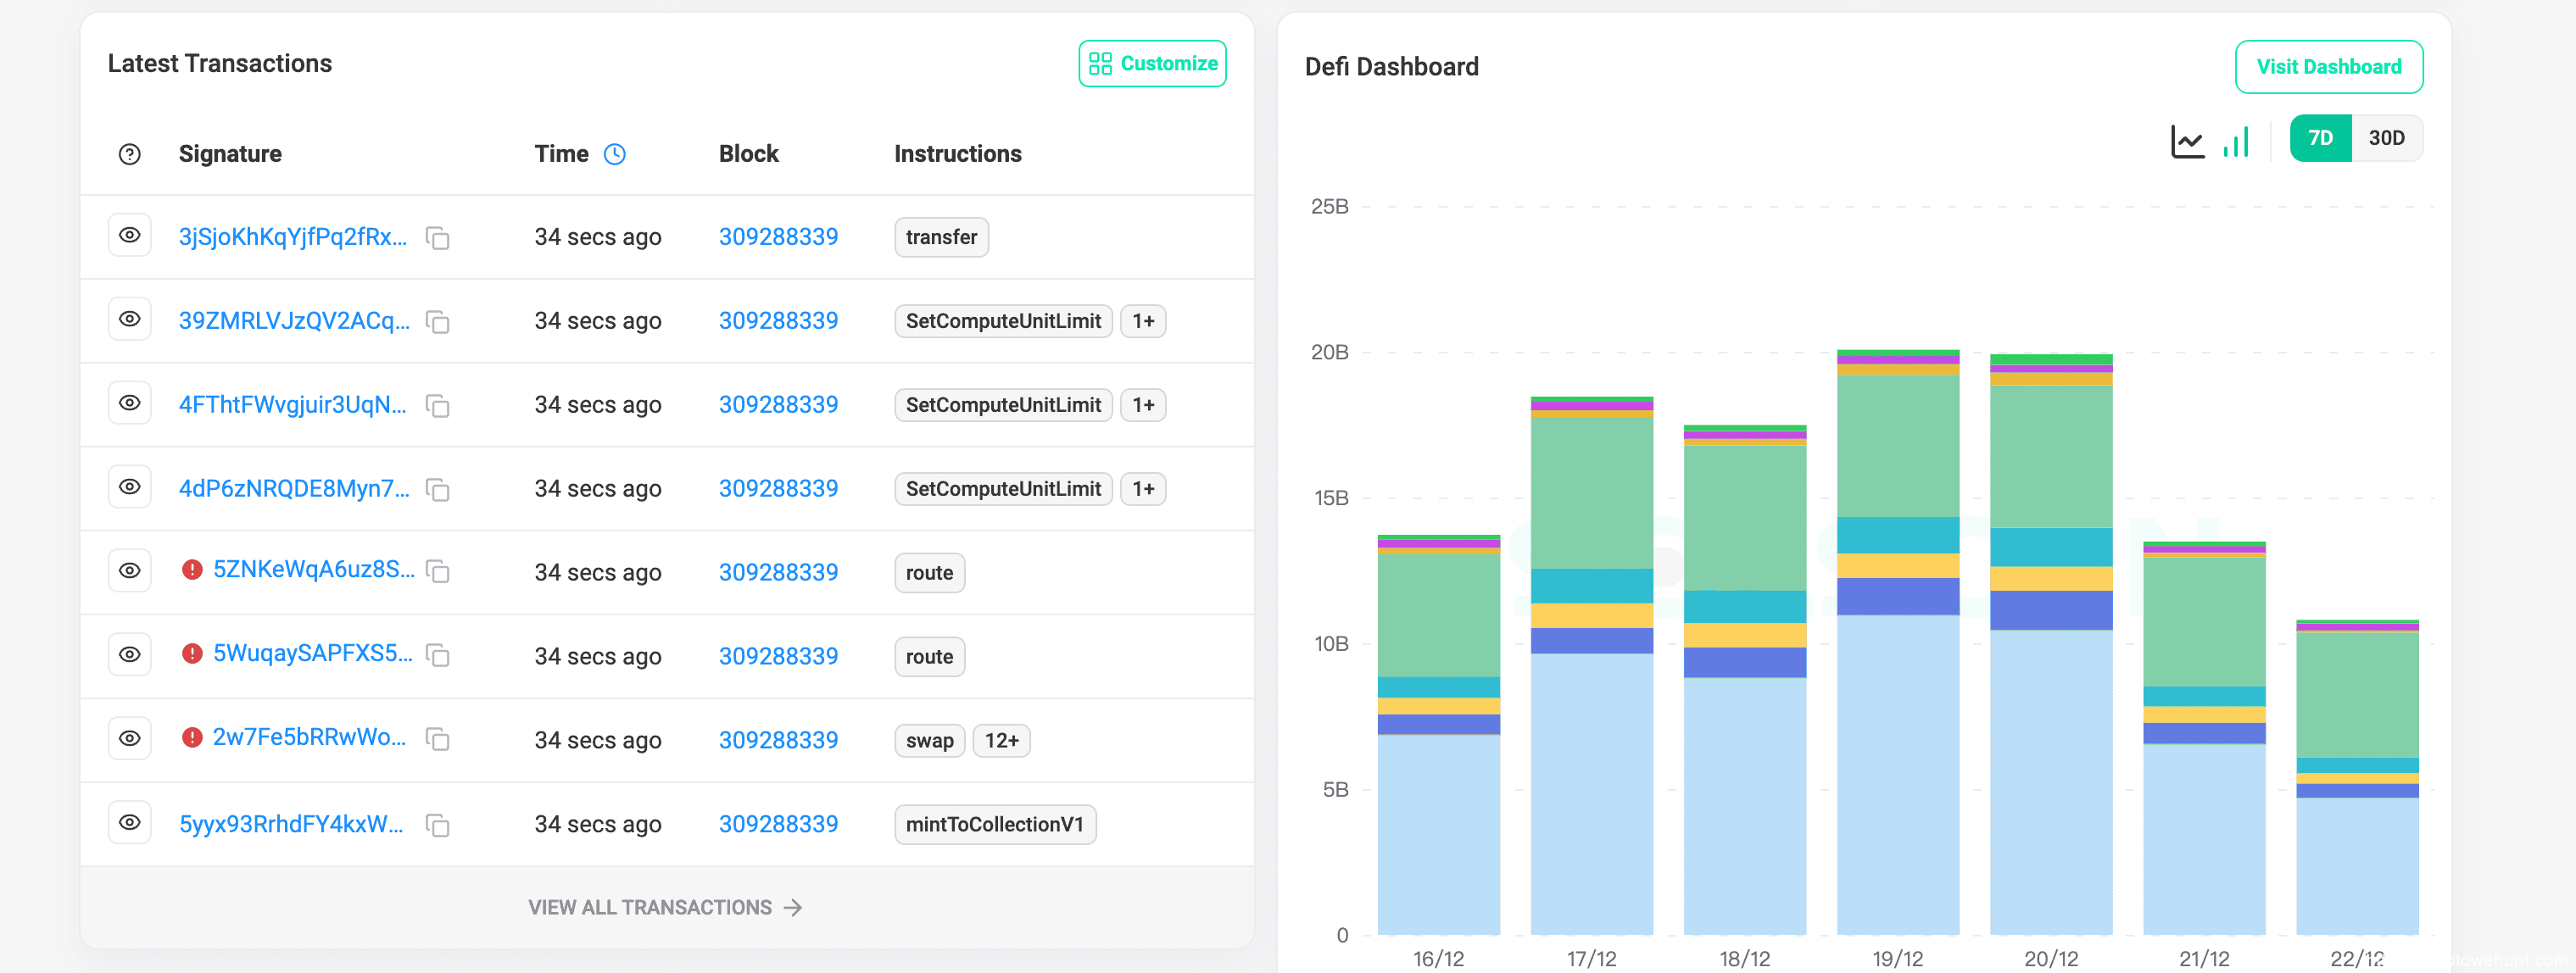This screenshot has width=2576, height=973.
Task: Copy signature 5yyx93RrhdFY4kxW...
Action: [x=437, y=825]
